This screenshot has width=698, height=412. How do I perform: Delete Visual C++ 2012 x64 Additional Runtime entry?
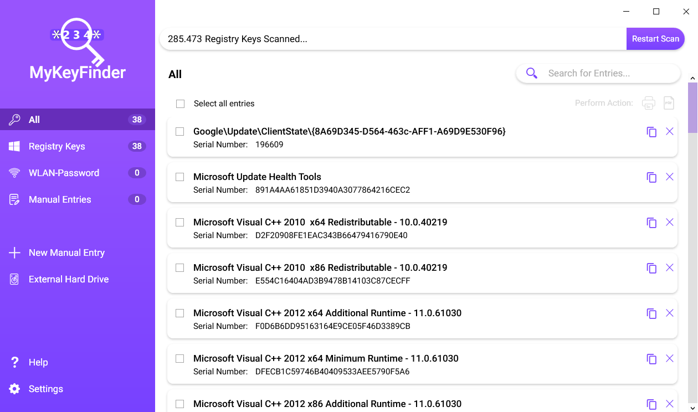click(x=669, y=313)
